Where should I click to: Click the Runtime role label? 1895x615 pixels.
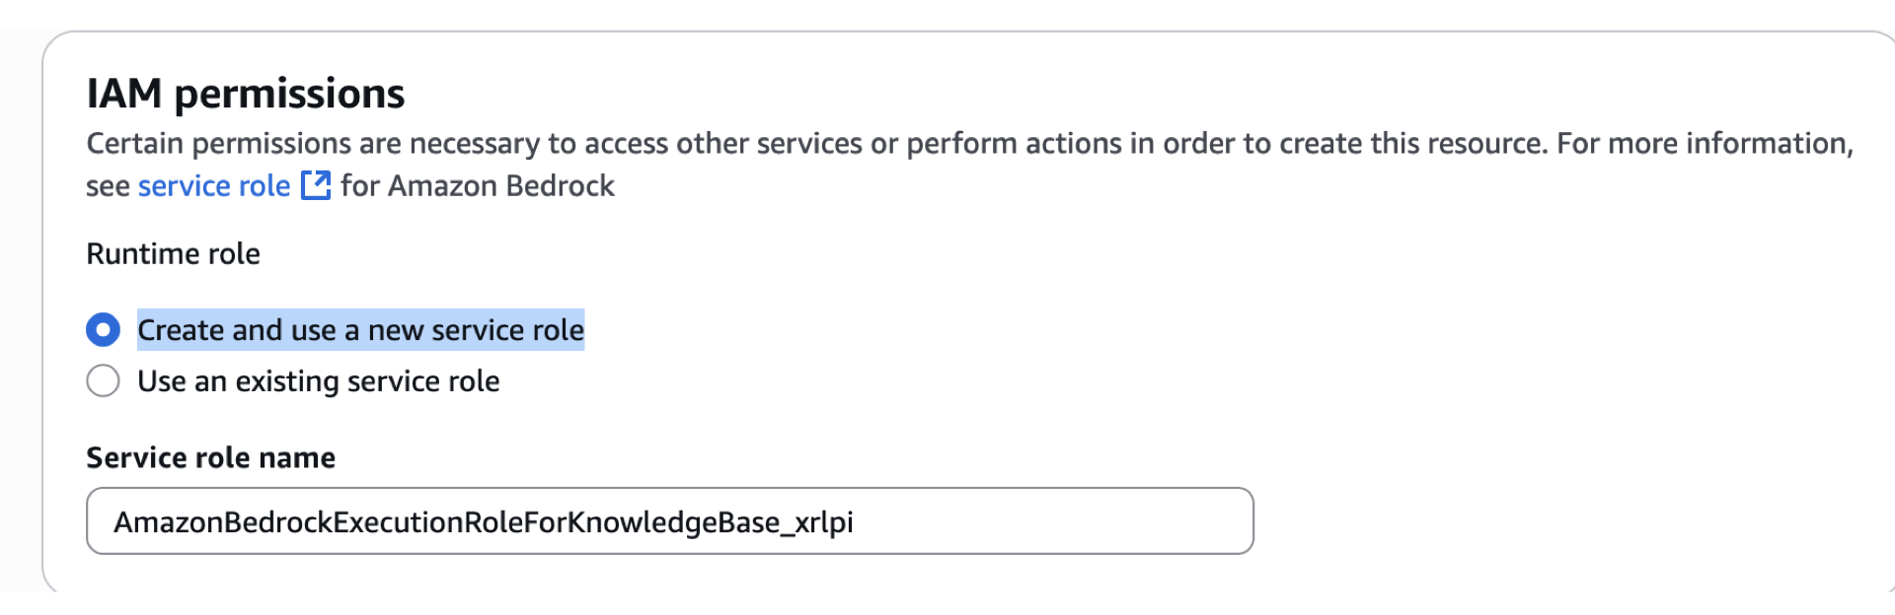pos(173,254)
